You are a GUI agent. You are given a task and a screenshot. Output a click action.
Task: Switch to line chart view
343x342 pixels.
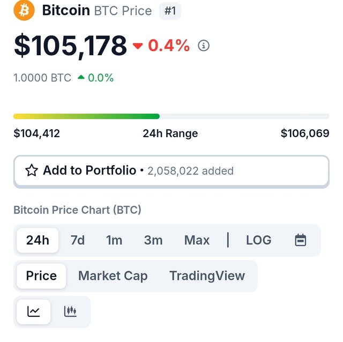pyautogui.click(x=34, y=311)
